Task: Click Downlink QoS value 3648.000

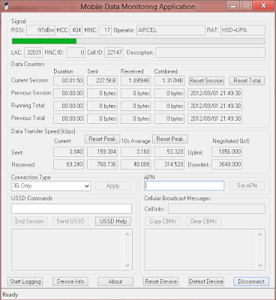Action: click(226, 164)
